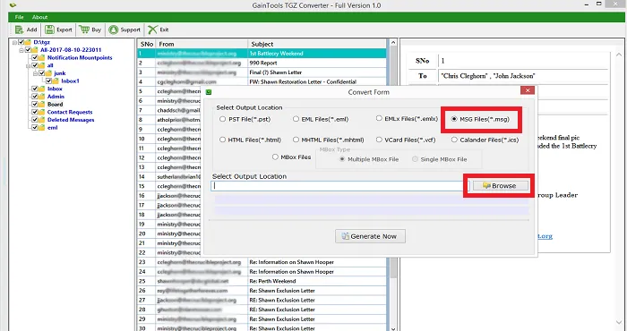Click the Admin folder icon
Screen dimensions: 627x331
click(41, 97)
